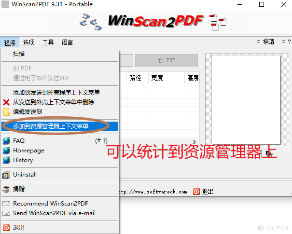Select 从发送到外壳上下文菜单中删除

[59, 102]
